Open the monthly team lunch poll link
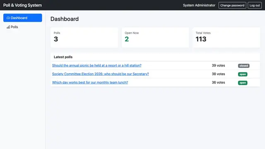Image resolution: width=265 pixels, height=149 pixels. (90, 82)
